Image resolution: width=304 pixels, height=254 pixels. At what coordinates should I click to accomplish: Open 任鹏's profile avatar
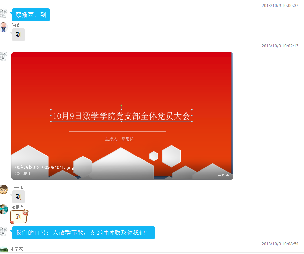[x=3, y=27]
